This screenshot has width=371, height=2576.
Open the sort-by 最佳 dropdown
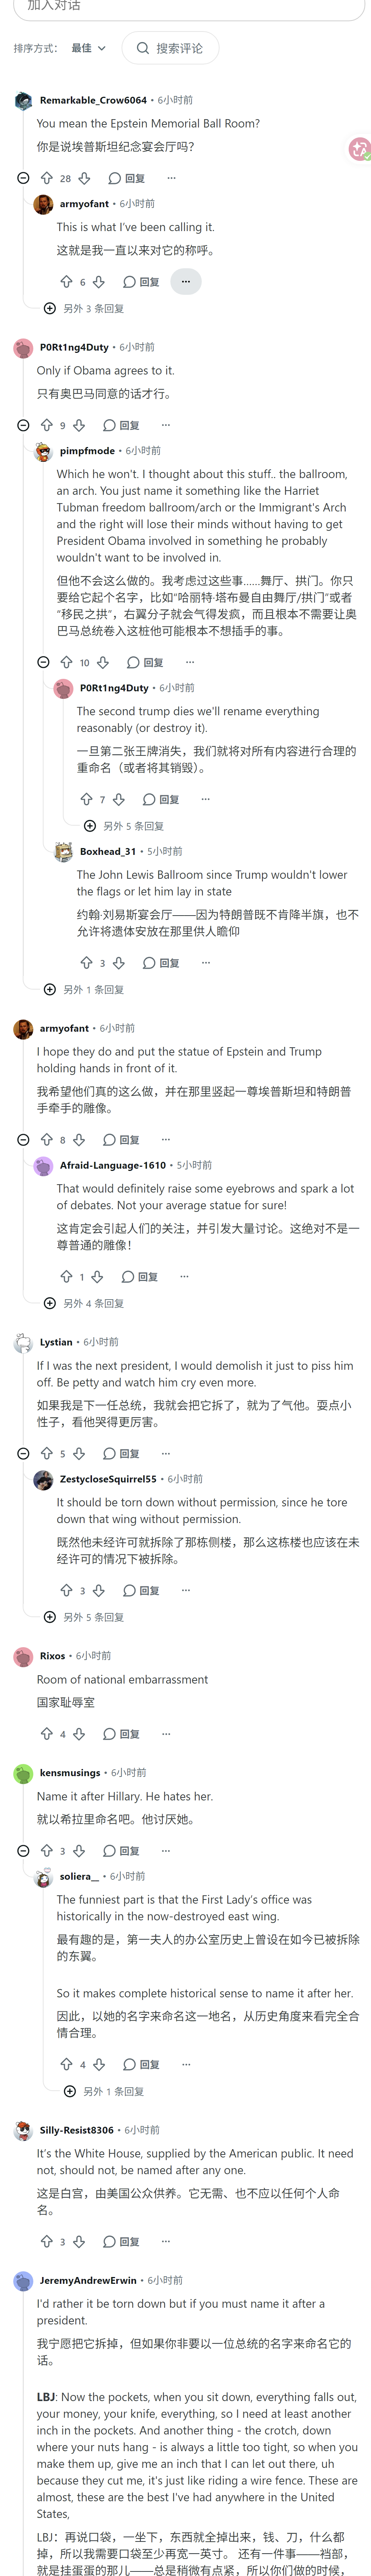[89, 48]
